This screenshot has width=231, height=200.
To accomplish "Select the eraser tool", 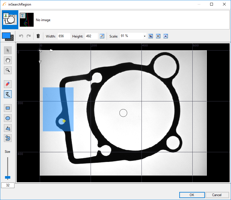I will pyautogui.click(x=8, y=84).
